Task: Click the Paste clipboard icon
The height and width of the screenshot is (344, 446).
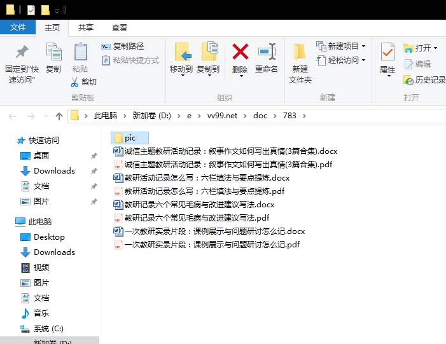Action: [x=81, y=52]
